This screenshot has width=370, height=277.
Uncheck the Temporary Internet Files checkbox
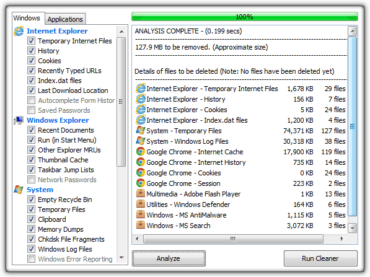[31, 41]
